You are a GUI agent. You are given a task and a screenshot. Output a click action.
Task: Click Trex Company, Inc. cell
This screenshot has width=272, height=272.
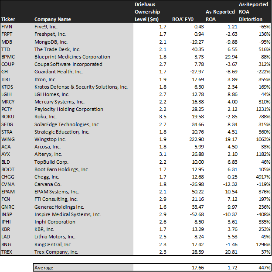56,252
